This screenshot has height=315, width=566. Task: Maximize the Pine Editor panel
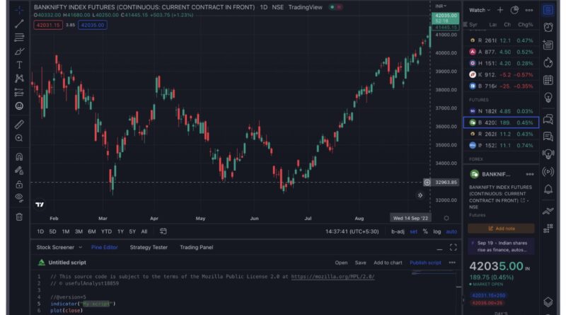(453, 248)
